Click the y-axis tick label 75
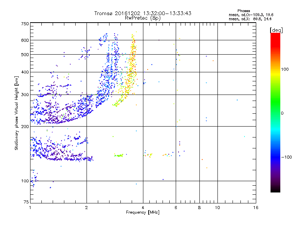 click(x=26, y=202)
